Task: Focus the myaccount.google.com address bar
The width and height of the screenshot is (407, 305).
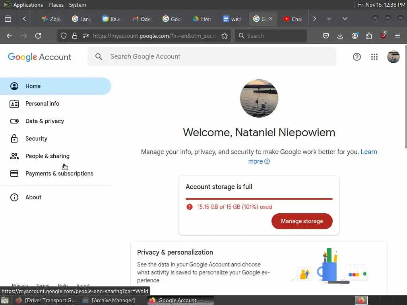Action: click(x=155, y=36)
